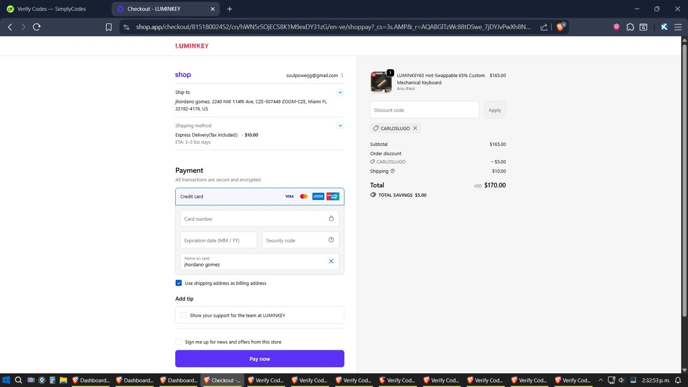Click the UnionPay icon
The height and width of the screenshot is (387, 688).
pyautogui.click(x=333, y=196)
